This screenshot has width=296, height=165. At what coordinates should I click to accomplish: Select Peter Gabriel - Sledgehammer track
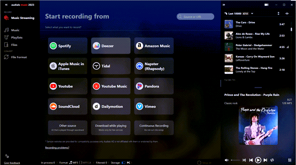pyautogui.click(x=257, y=47)
